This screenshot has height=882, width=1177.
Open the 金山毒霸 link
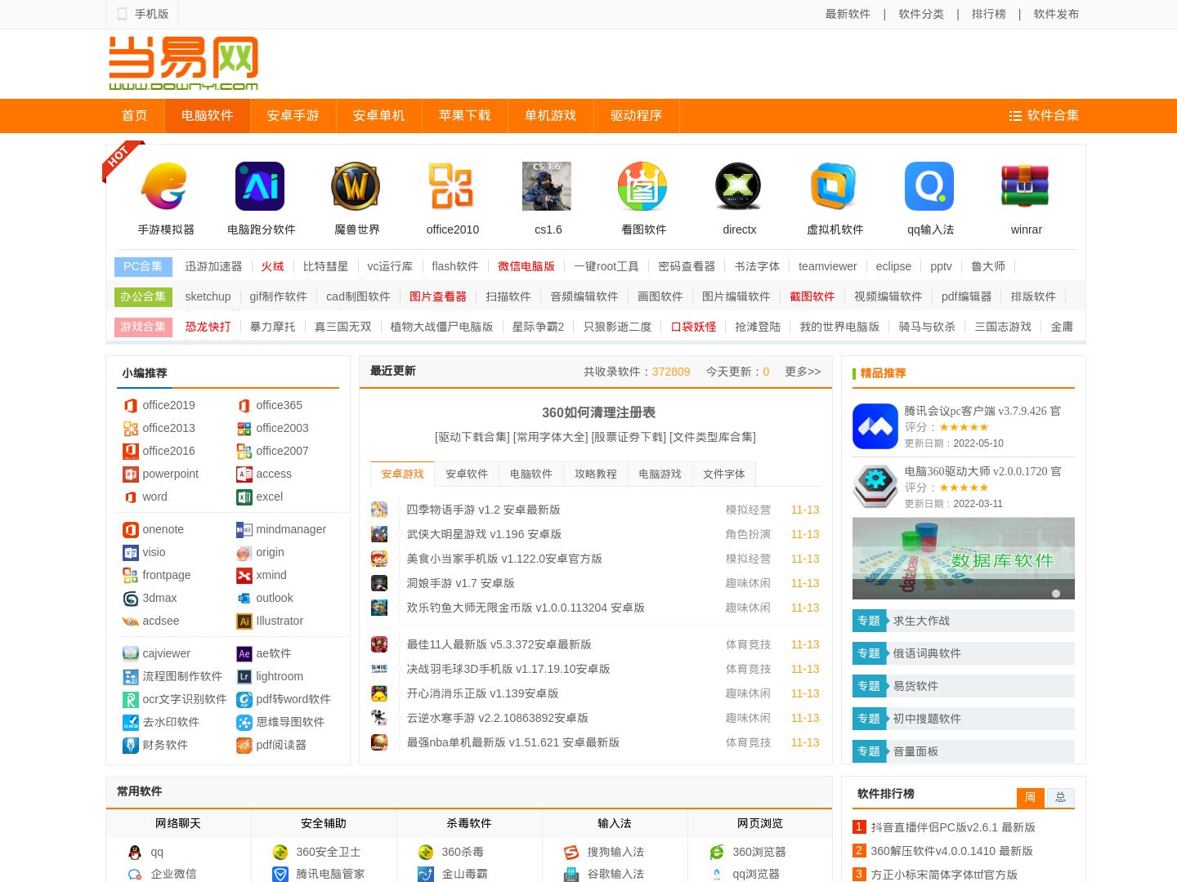point(465,874)
